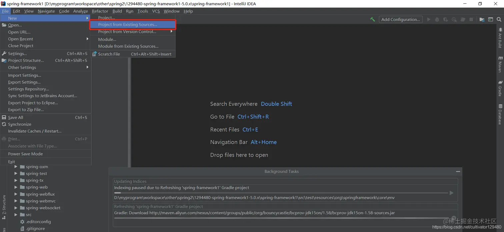Click the Alt+Home shortcut link
The height and width of the screenshot is (232, 504).
click(264, 142)
